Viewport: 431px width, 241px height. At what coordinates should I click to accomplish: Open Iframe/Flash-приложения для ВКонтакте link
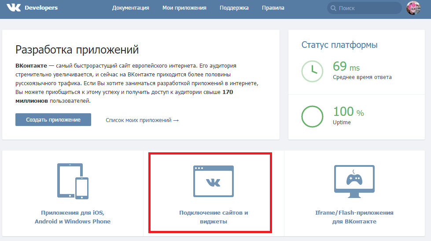click(x=354, y=217)
